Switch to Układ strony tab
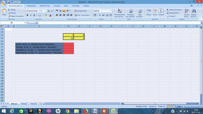 45,6
